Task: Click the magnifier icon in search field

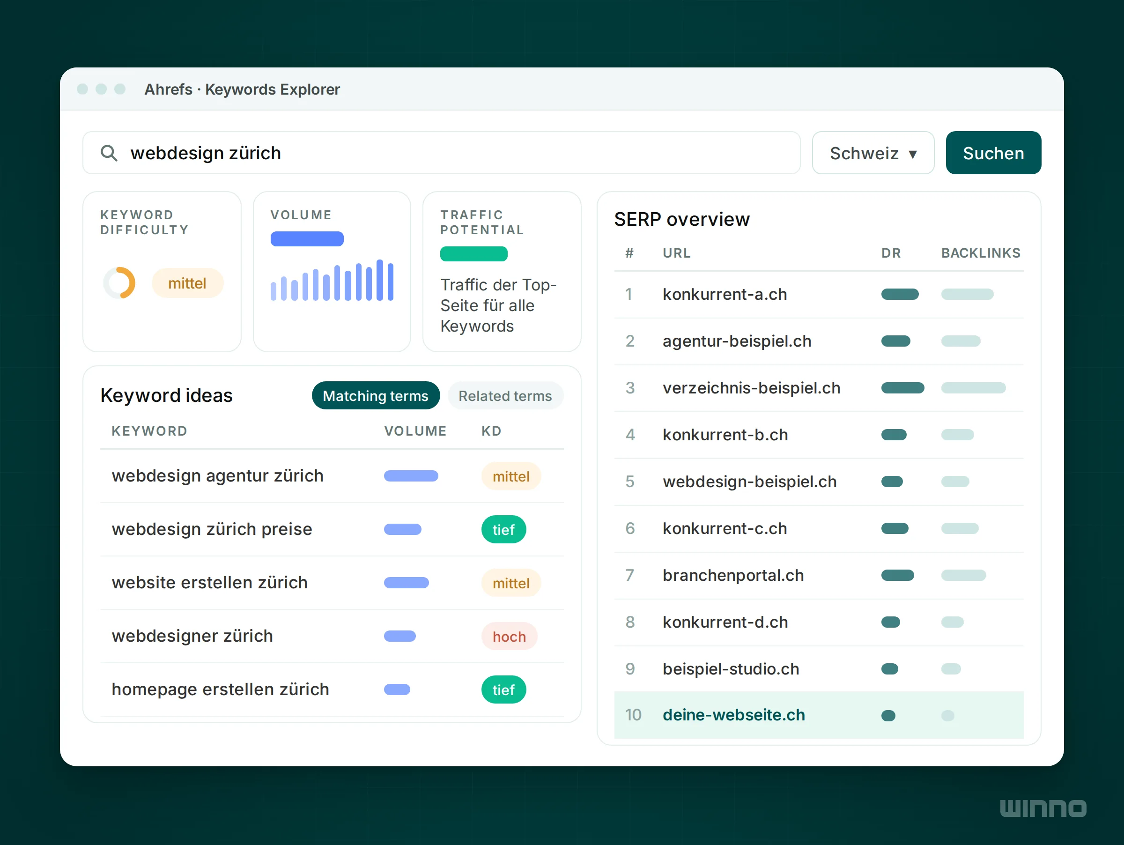Action: (x=109, y=153)
